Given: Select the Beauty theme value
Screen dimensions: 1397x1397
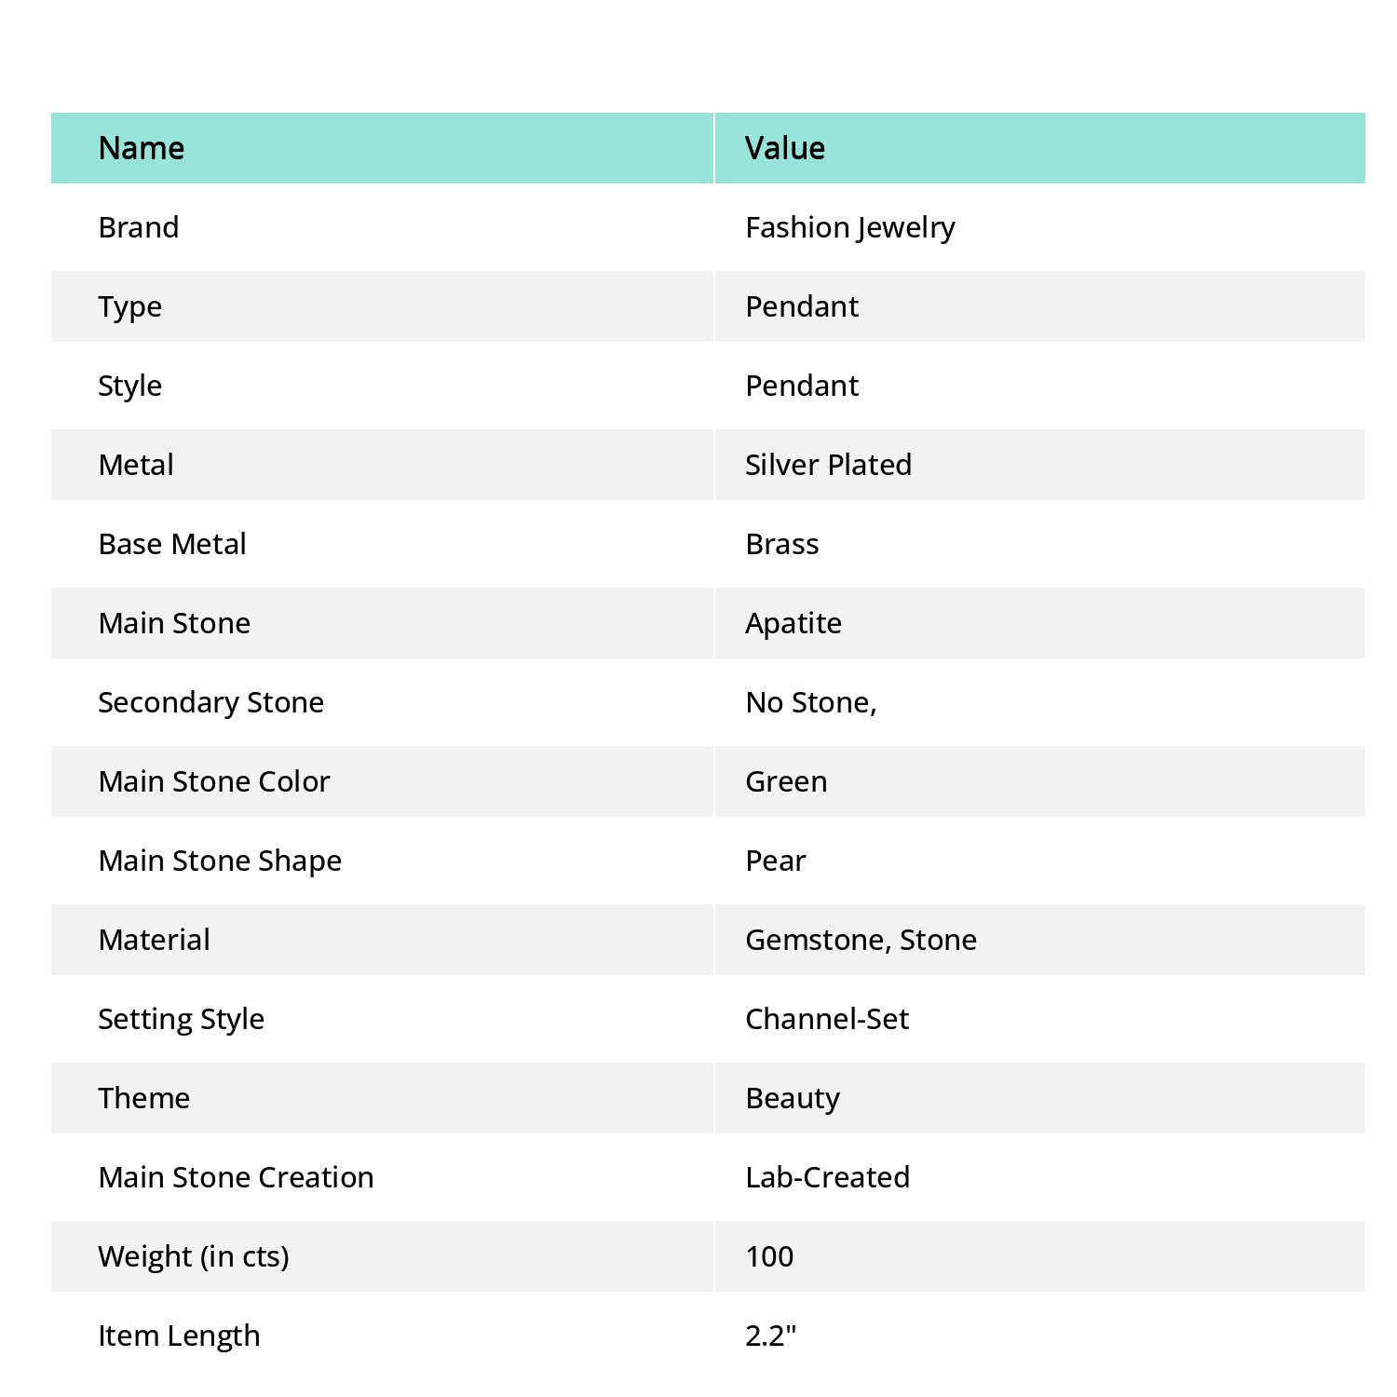Looking at the screenshot, I should click(793, 1099).
